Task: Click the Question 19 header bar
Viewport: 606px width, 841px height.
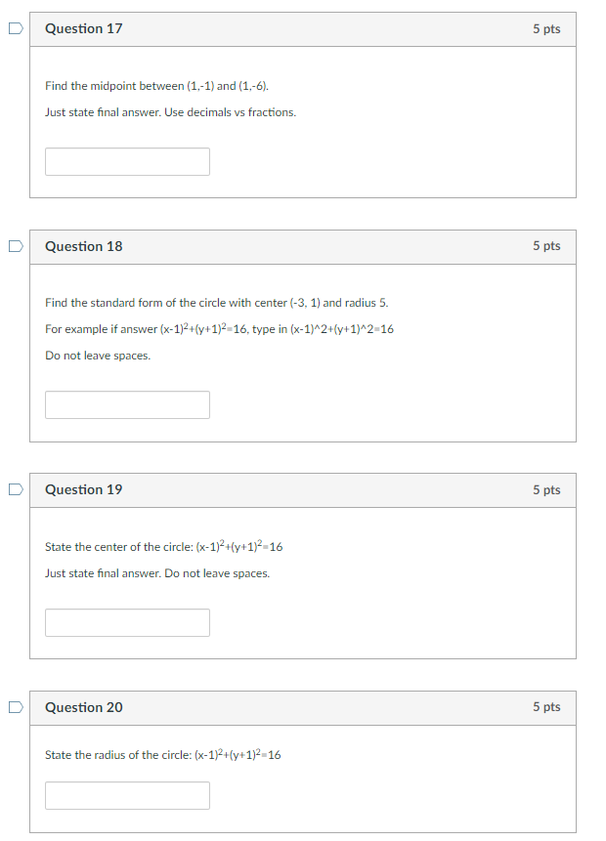Action: (x=303, y=489)
